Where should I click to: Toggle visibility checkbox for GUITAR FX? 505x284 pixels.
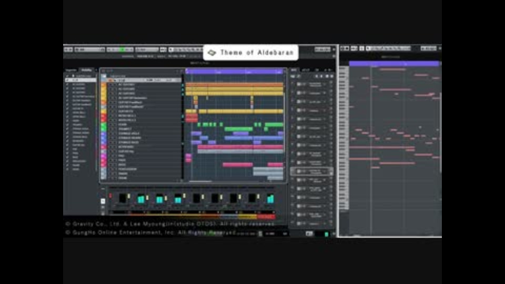pos(67,108)
